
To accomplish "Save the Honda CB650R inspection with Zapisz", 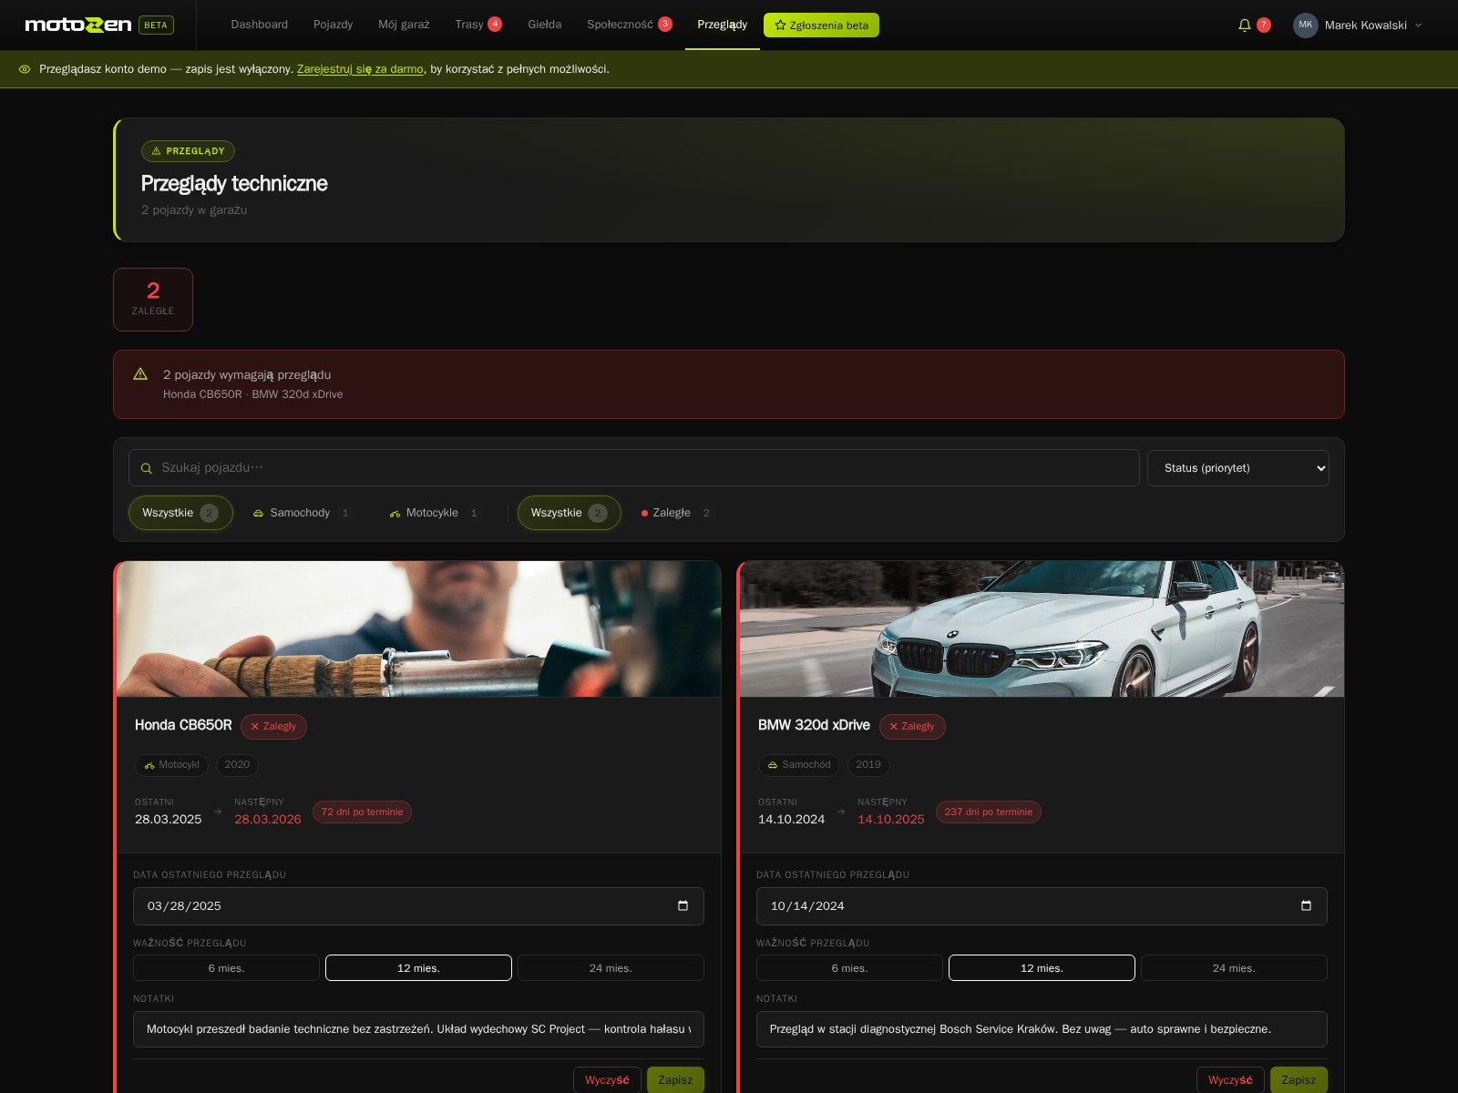I will pyautogui.click(x=675, y=1079).
